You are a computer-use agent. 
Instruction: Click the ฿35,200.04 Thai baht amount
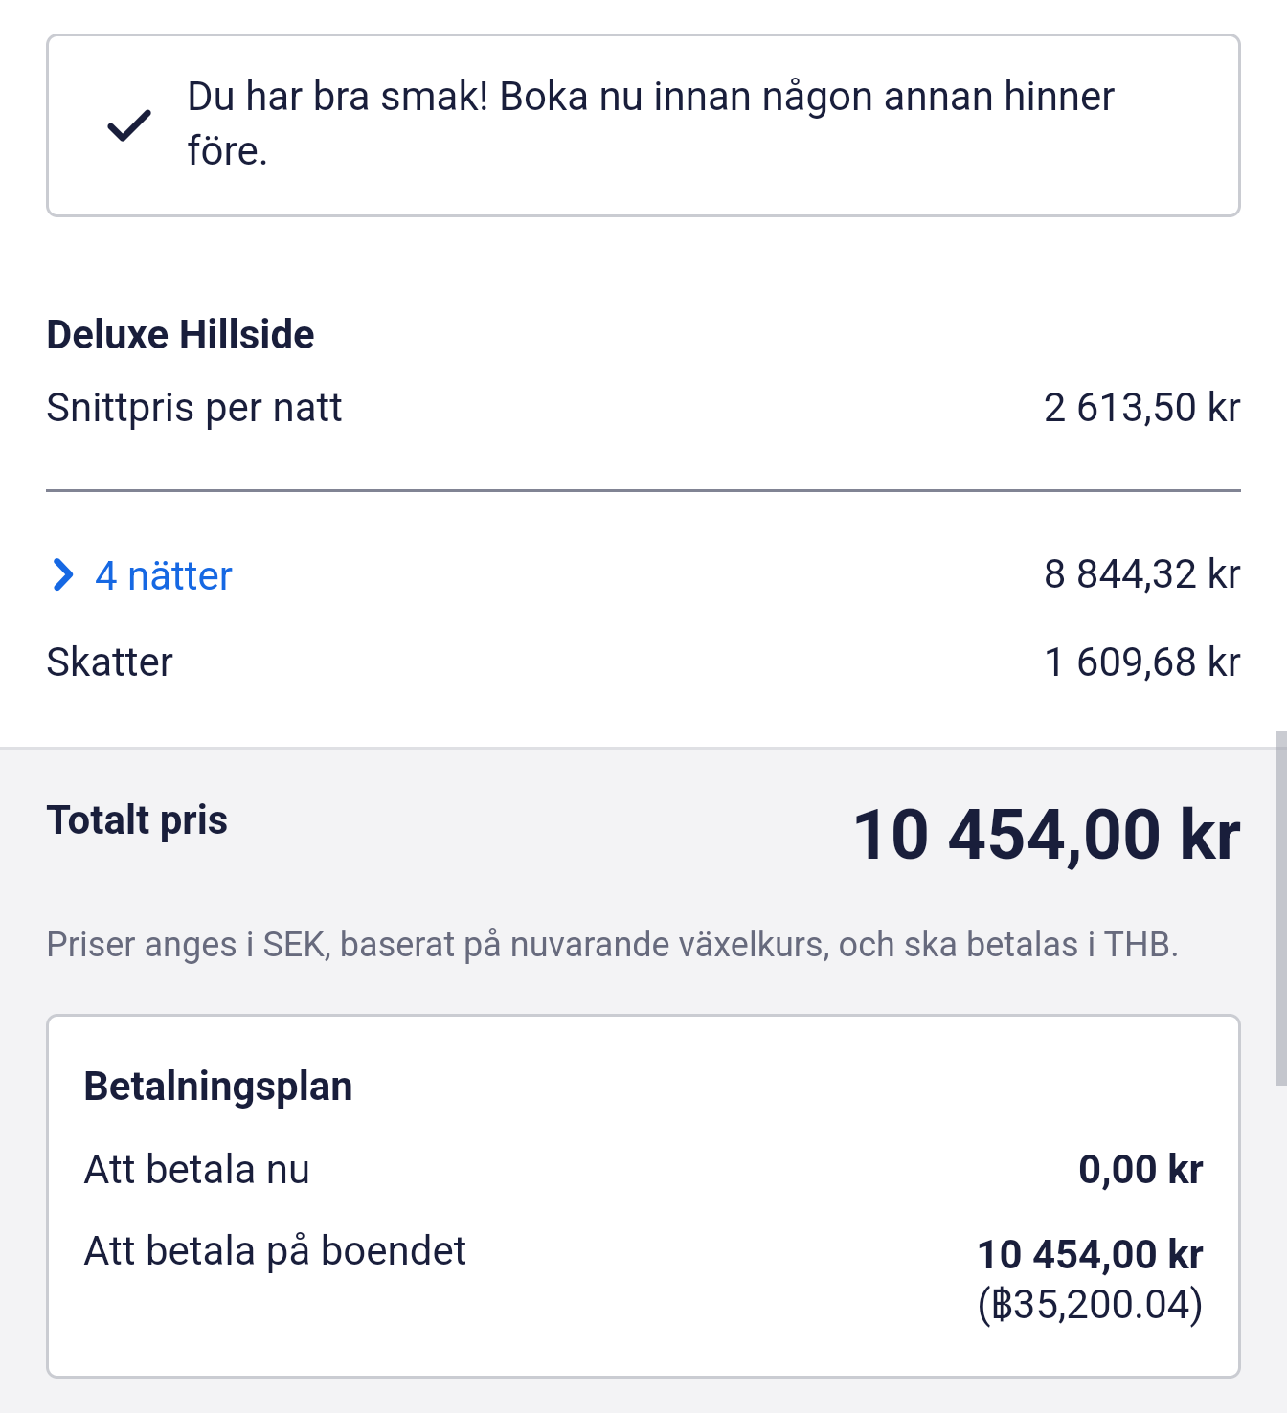[1090, 1305]
